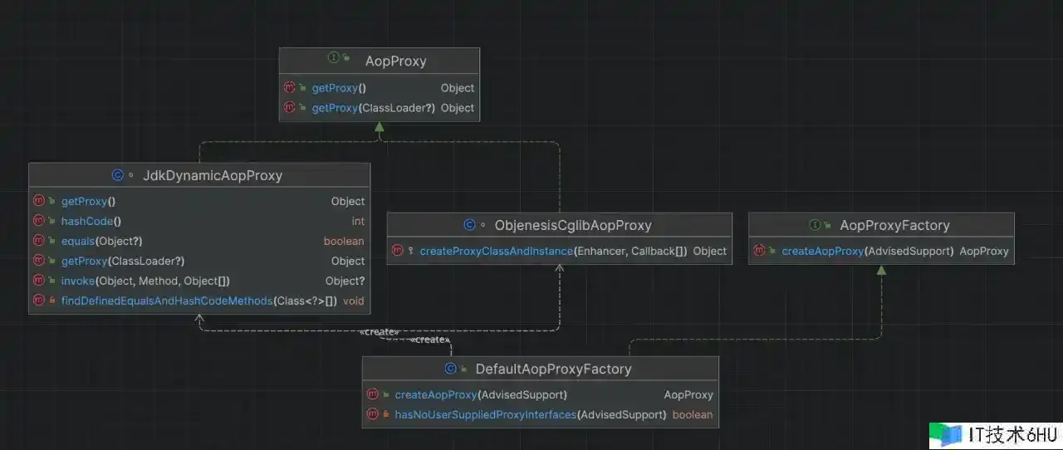Select createAopProxy method in DefaultAopProxyFactory node

[480, 394]
